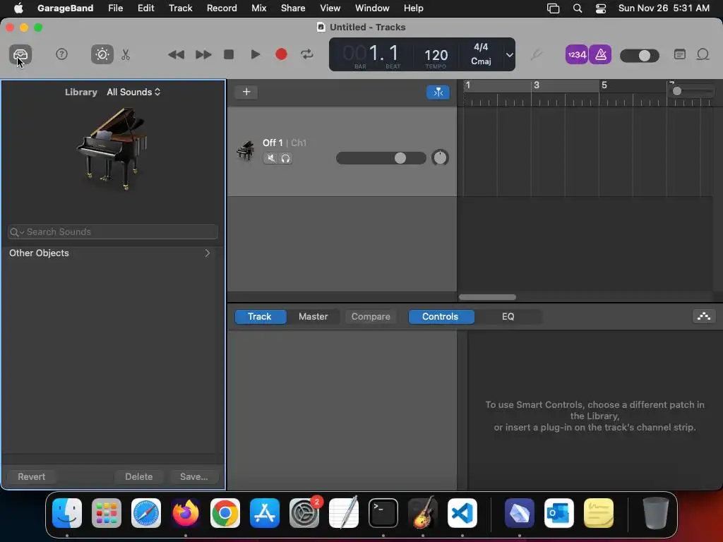Image resolution: width=723 pixels, height=542 pixels.
Task: Open the LCD display mode dropdown arrow
Action: tap(510, 55)
